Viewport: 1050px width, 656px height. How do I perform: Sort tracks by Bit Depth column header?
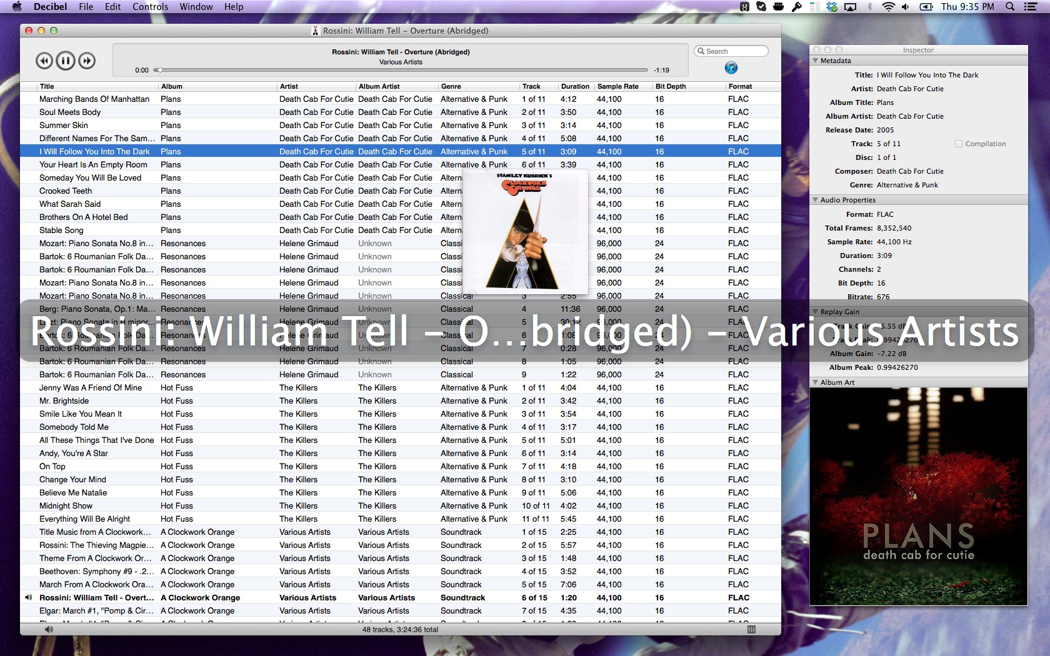click(689, 86)
